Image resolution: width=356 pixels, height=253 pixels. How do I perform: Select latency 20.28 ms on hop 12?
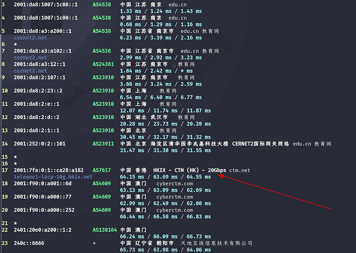(132, 124)
